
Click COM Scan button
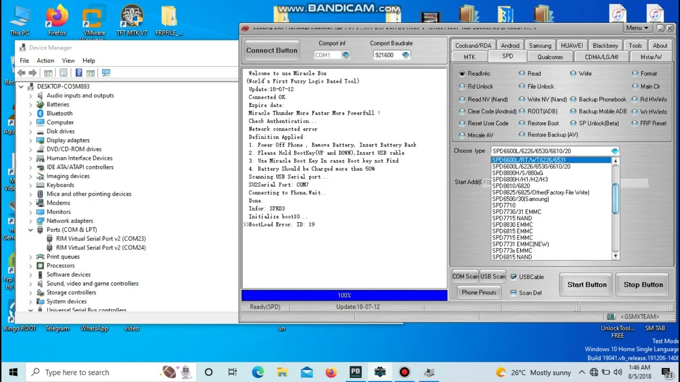click(x=465, y=276)
